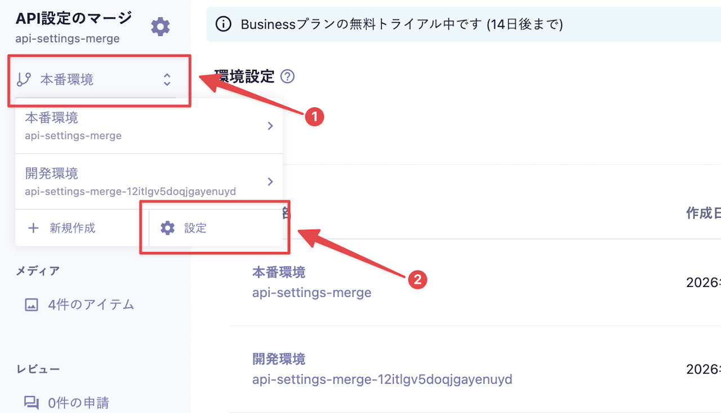Image resolution: width=721 pixels, height=413 pixels.
Task: Click the Businessプラン trial banner text
Action: tap(402, 24)
